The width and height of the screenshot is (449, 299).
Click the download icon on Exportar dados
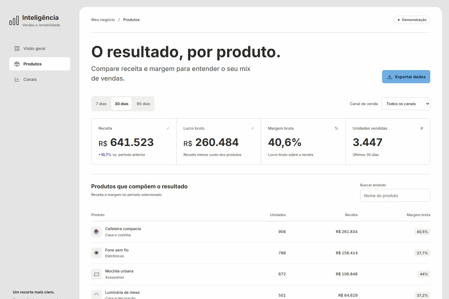[x=390, y=77]
